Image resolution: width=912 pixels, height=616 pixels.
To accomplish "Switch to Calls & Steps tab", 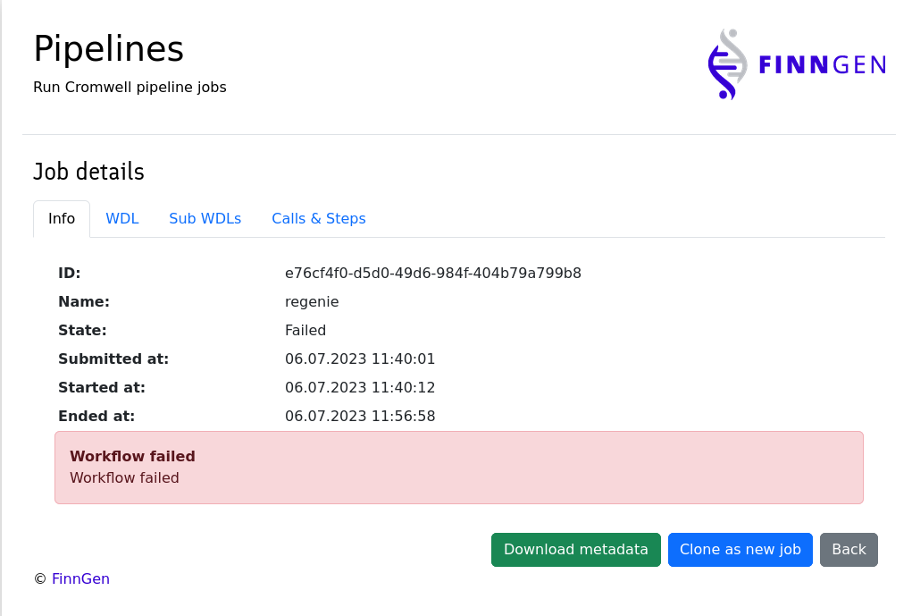I will (x=319, y=219).
